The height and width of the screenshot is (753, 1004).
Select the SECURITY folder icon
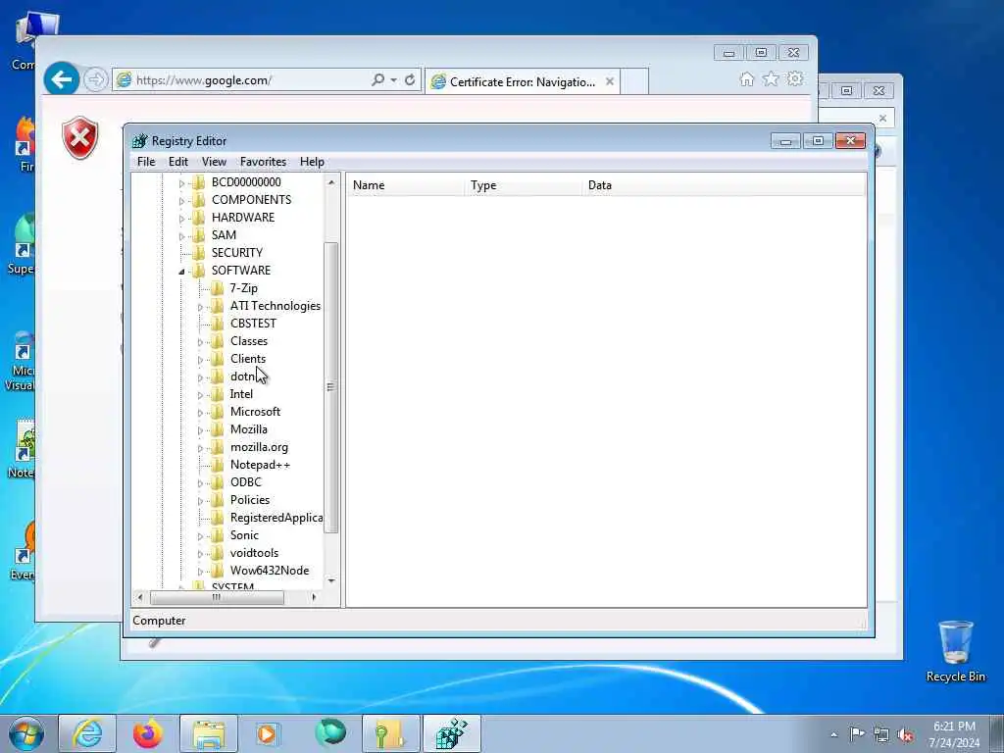[199, 253]
